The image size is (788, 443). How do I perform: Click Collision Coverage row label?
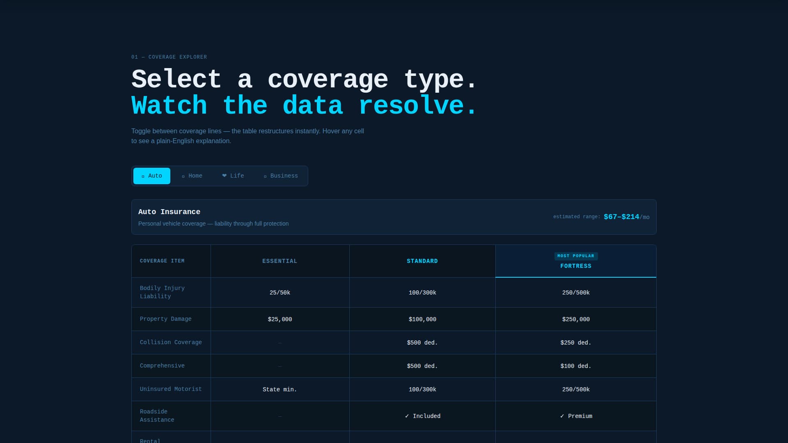point(171,343)
